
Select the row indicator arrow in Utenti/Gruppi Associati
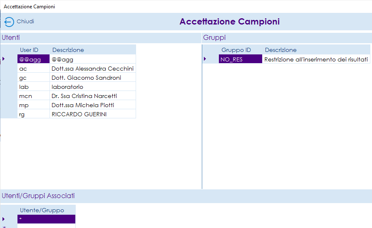[4, 219]
